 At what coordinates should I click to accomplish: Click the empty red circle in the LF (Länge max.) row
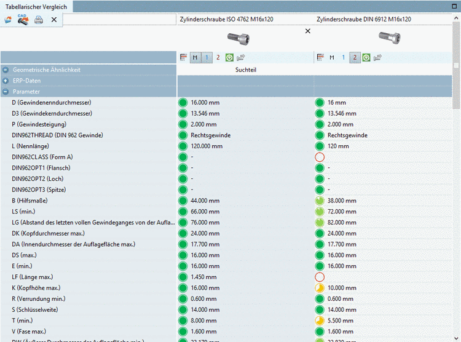pos(320,277)
